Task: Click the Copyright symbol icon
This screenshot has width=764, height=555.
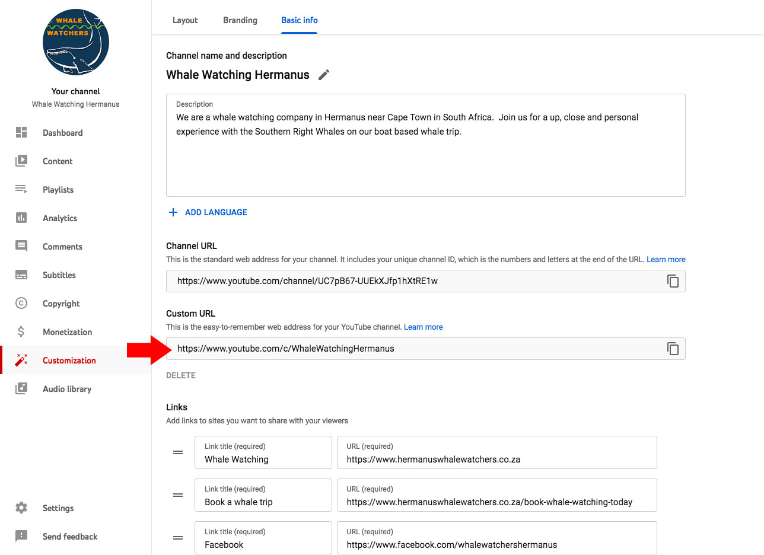Action: (x=21, y=303)
